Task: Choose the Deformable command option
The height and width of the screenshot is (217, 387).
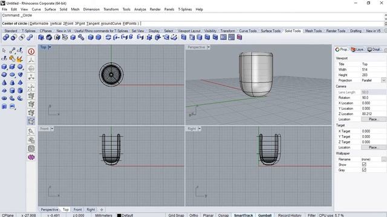Action: pyautogui.click(x=39, y=24)
